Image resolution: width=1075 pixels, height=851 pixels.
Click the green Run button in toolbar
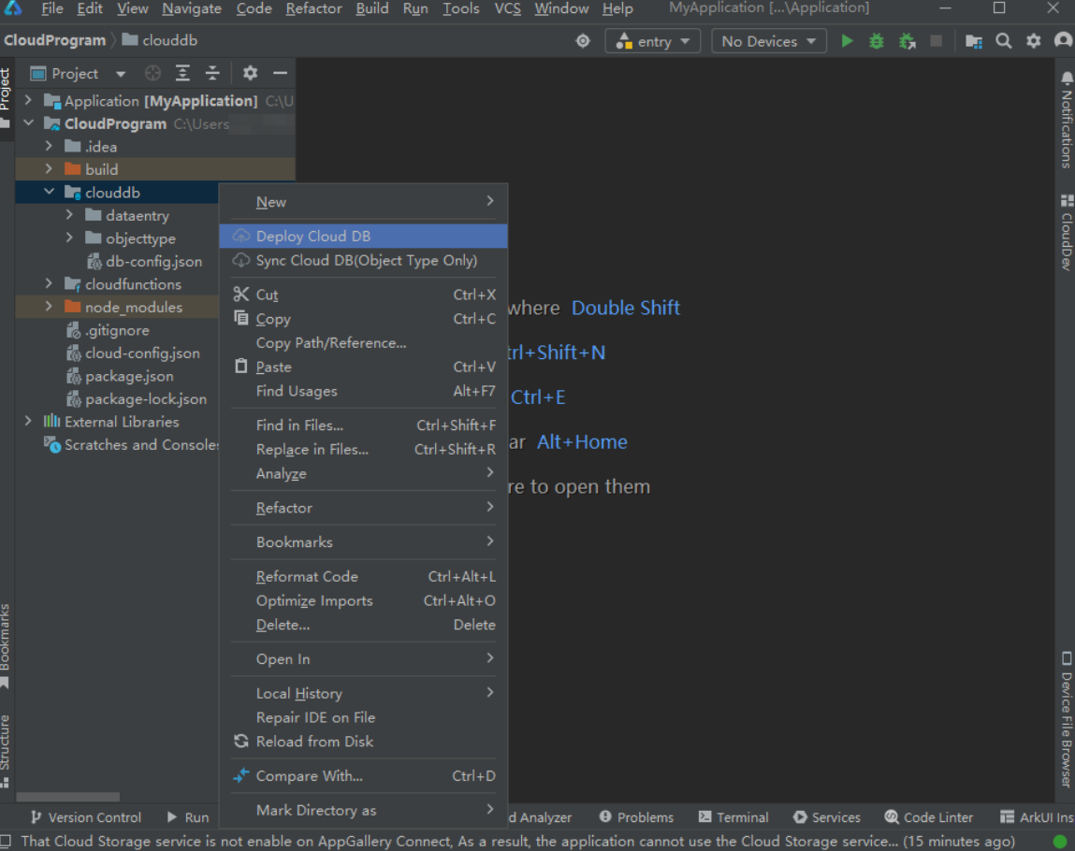pyautogui.click(x=847, y=41)
